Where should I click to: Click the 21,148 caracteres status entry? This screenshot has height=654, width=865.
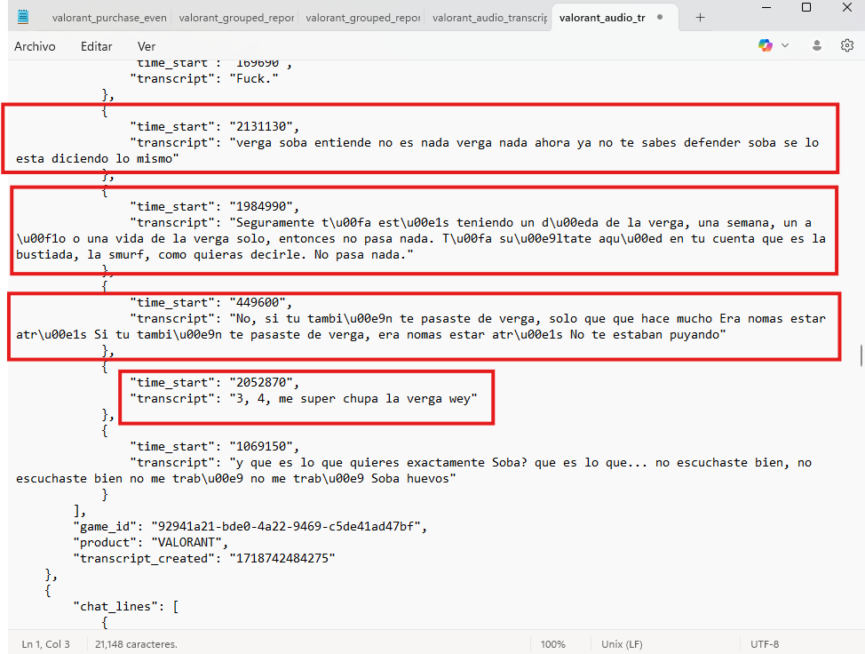136,644
